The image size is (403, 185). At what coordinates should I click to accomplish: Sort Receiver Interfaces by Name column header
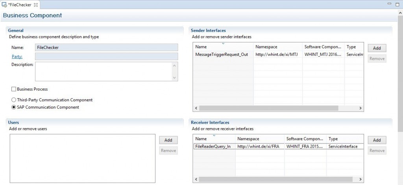[214, 139]
